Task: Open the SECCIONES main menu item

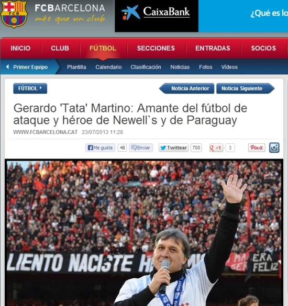Action: (x=156, y=48)
